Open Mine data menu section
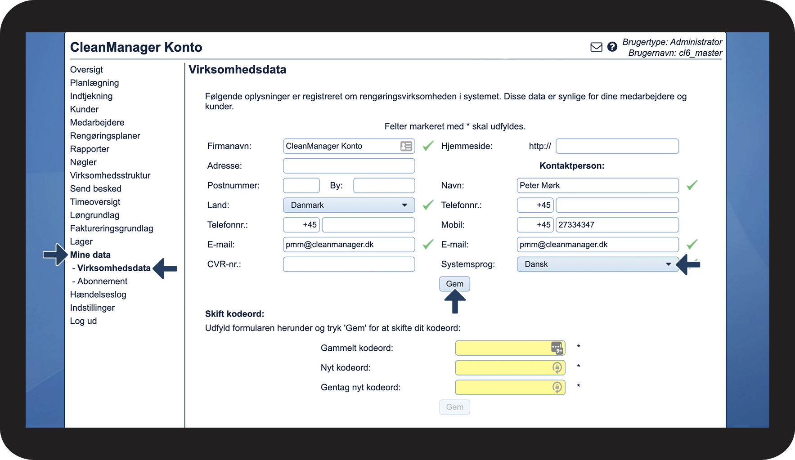This screenshot has width=795, height=460. pos(90,255)
